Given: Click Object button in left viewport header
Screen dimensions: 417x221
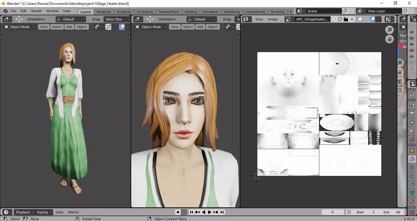Looking at the screenshot, I should point(82,27).
